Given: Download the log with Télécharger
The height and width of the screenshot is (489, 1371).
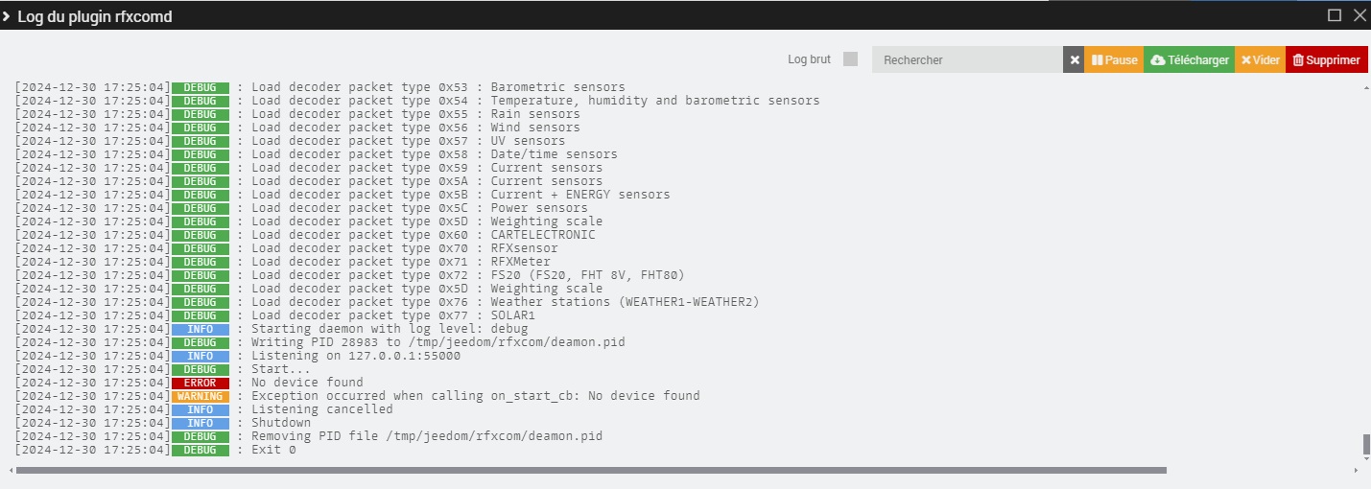Looking at the screenshot, I should (1189, 59).
